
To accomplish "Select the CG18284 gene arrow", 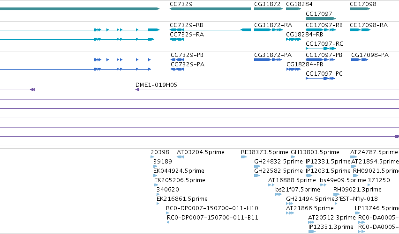I will coord(294,9).
